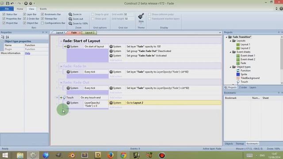
Task: Click Add action under touch end event
Action: (x=116, y=98)
